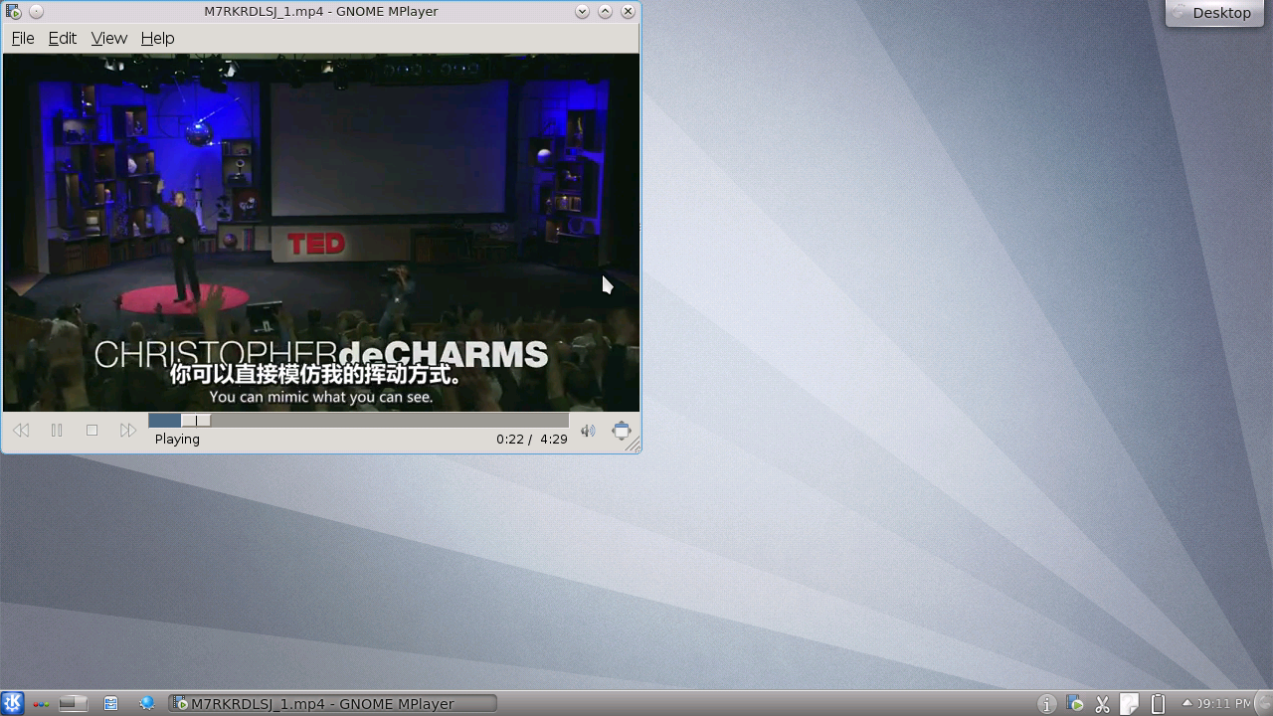Click the Playing status text

[177, 439]
